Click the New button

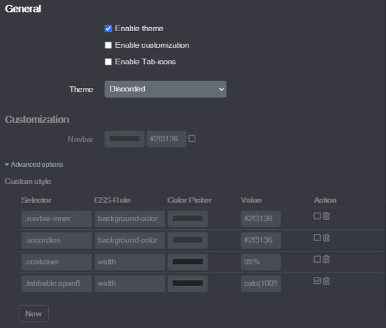pyautogui.click(x=33, y=314)
